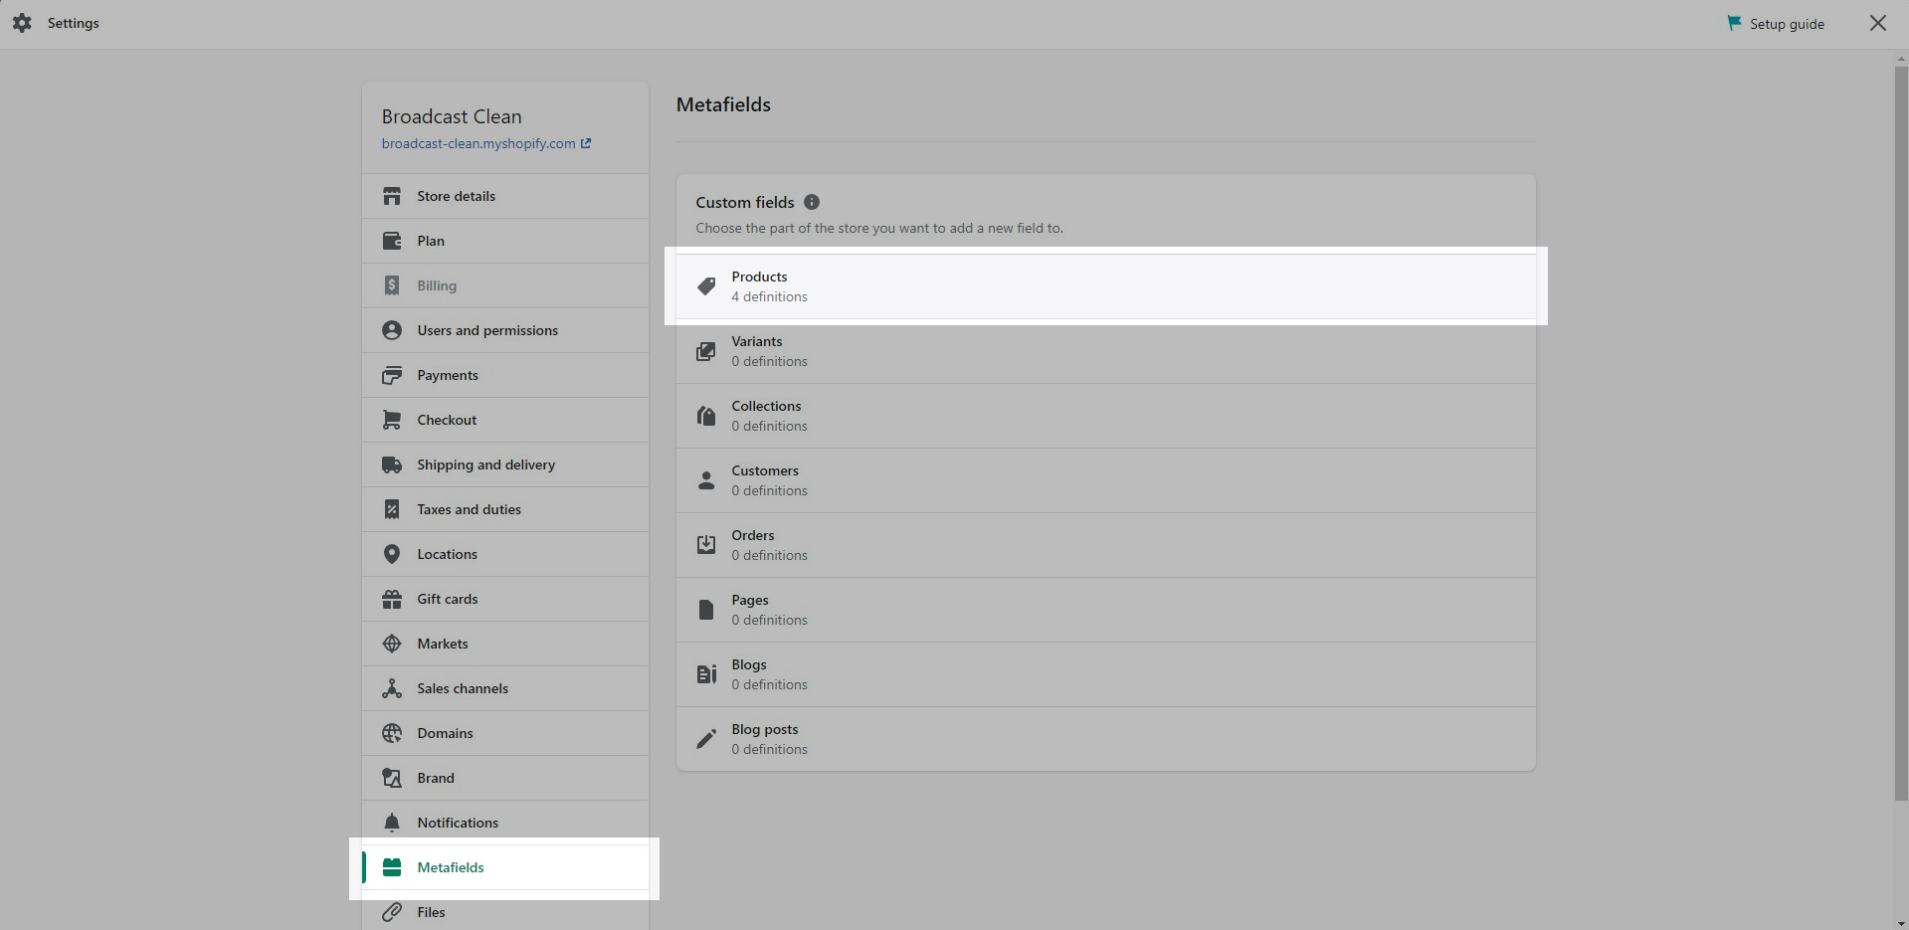The image size is (1909, 930).
Task: Click the Products tag icon
Action: [x=706, y=286]
